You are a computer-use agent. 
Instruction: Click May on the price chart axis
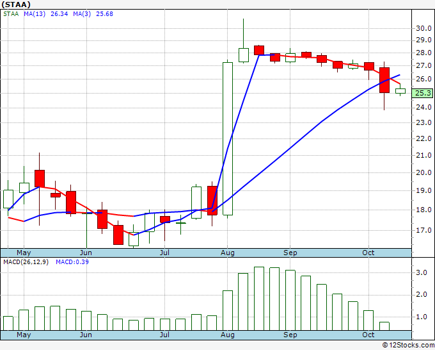click(24, 253)
